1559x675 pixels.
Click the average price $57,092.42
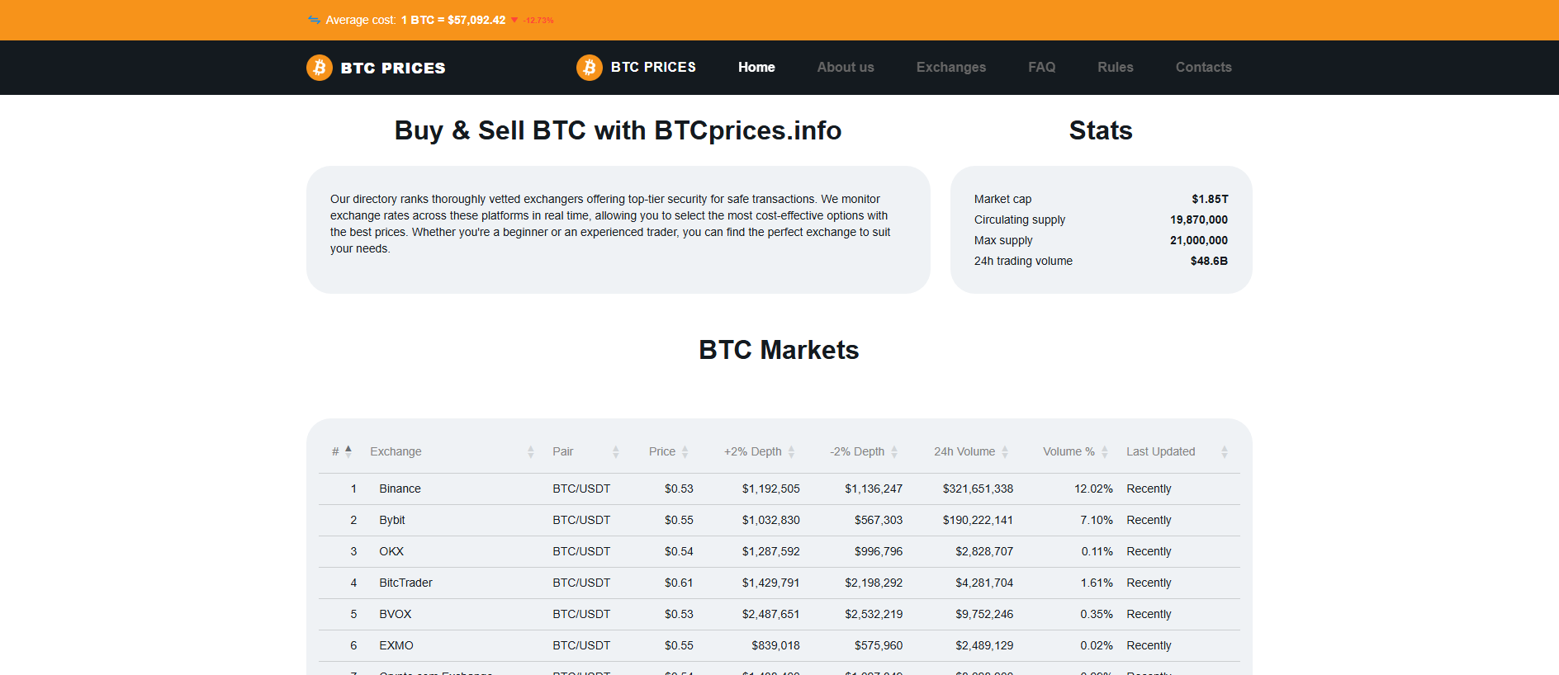pyautogui.click(x=476, y=20)
